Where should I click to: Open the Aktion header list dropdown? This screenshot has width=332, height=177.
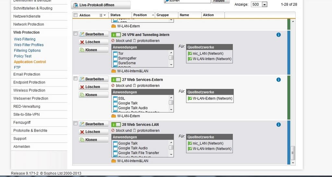pos(102,15)
